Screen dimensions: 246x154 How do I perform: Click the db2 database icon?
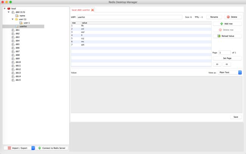(13, 34)
